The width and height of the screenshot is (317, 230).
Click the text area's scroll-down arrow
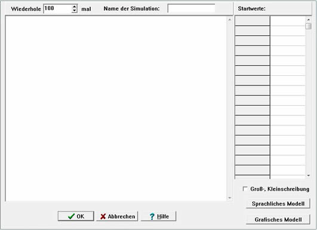click(x=230, y=198)
